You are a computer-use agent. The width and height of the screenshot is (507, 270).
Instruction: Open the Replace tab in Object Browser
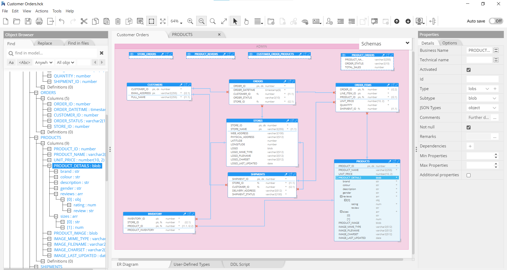[x=45, y=43]
